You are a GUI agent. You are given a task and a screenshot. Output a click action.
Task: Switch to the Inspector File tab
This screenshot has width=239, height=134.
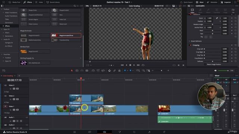(x=233, y=11)
